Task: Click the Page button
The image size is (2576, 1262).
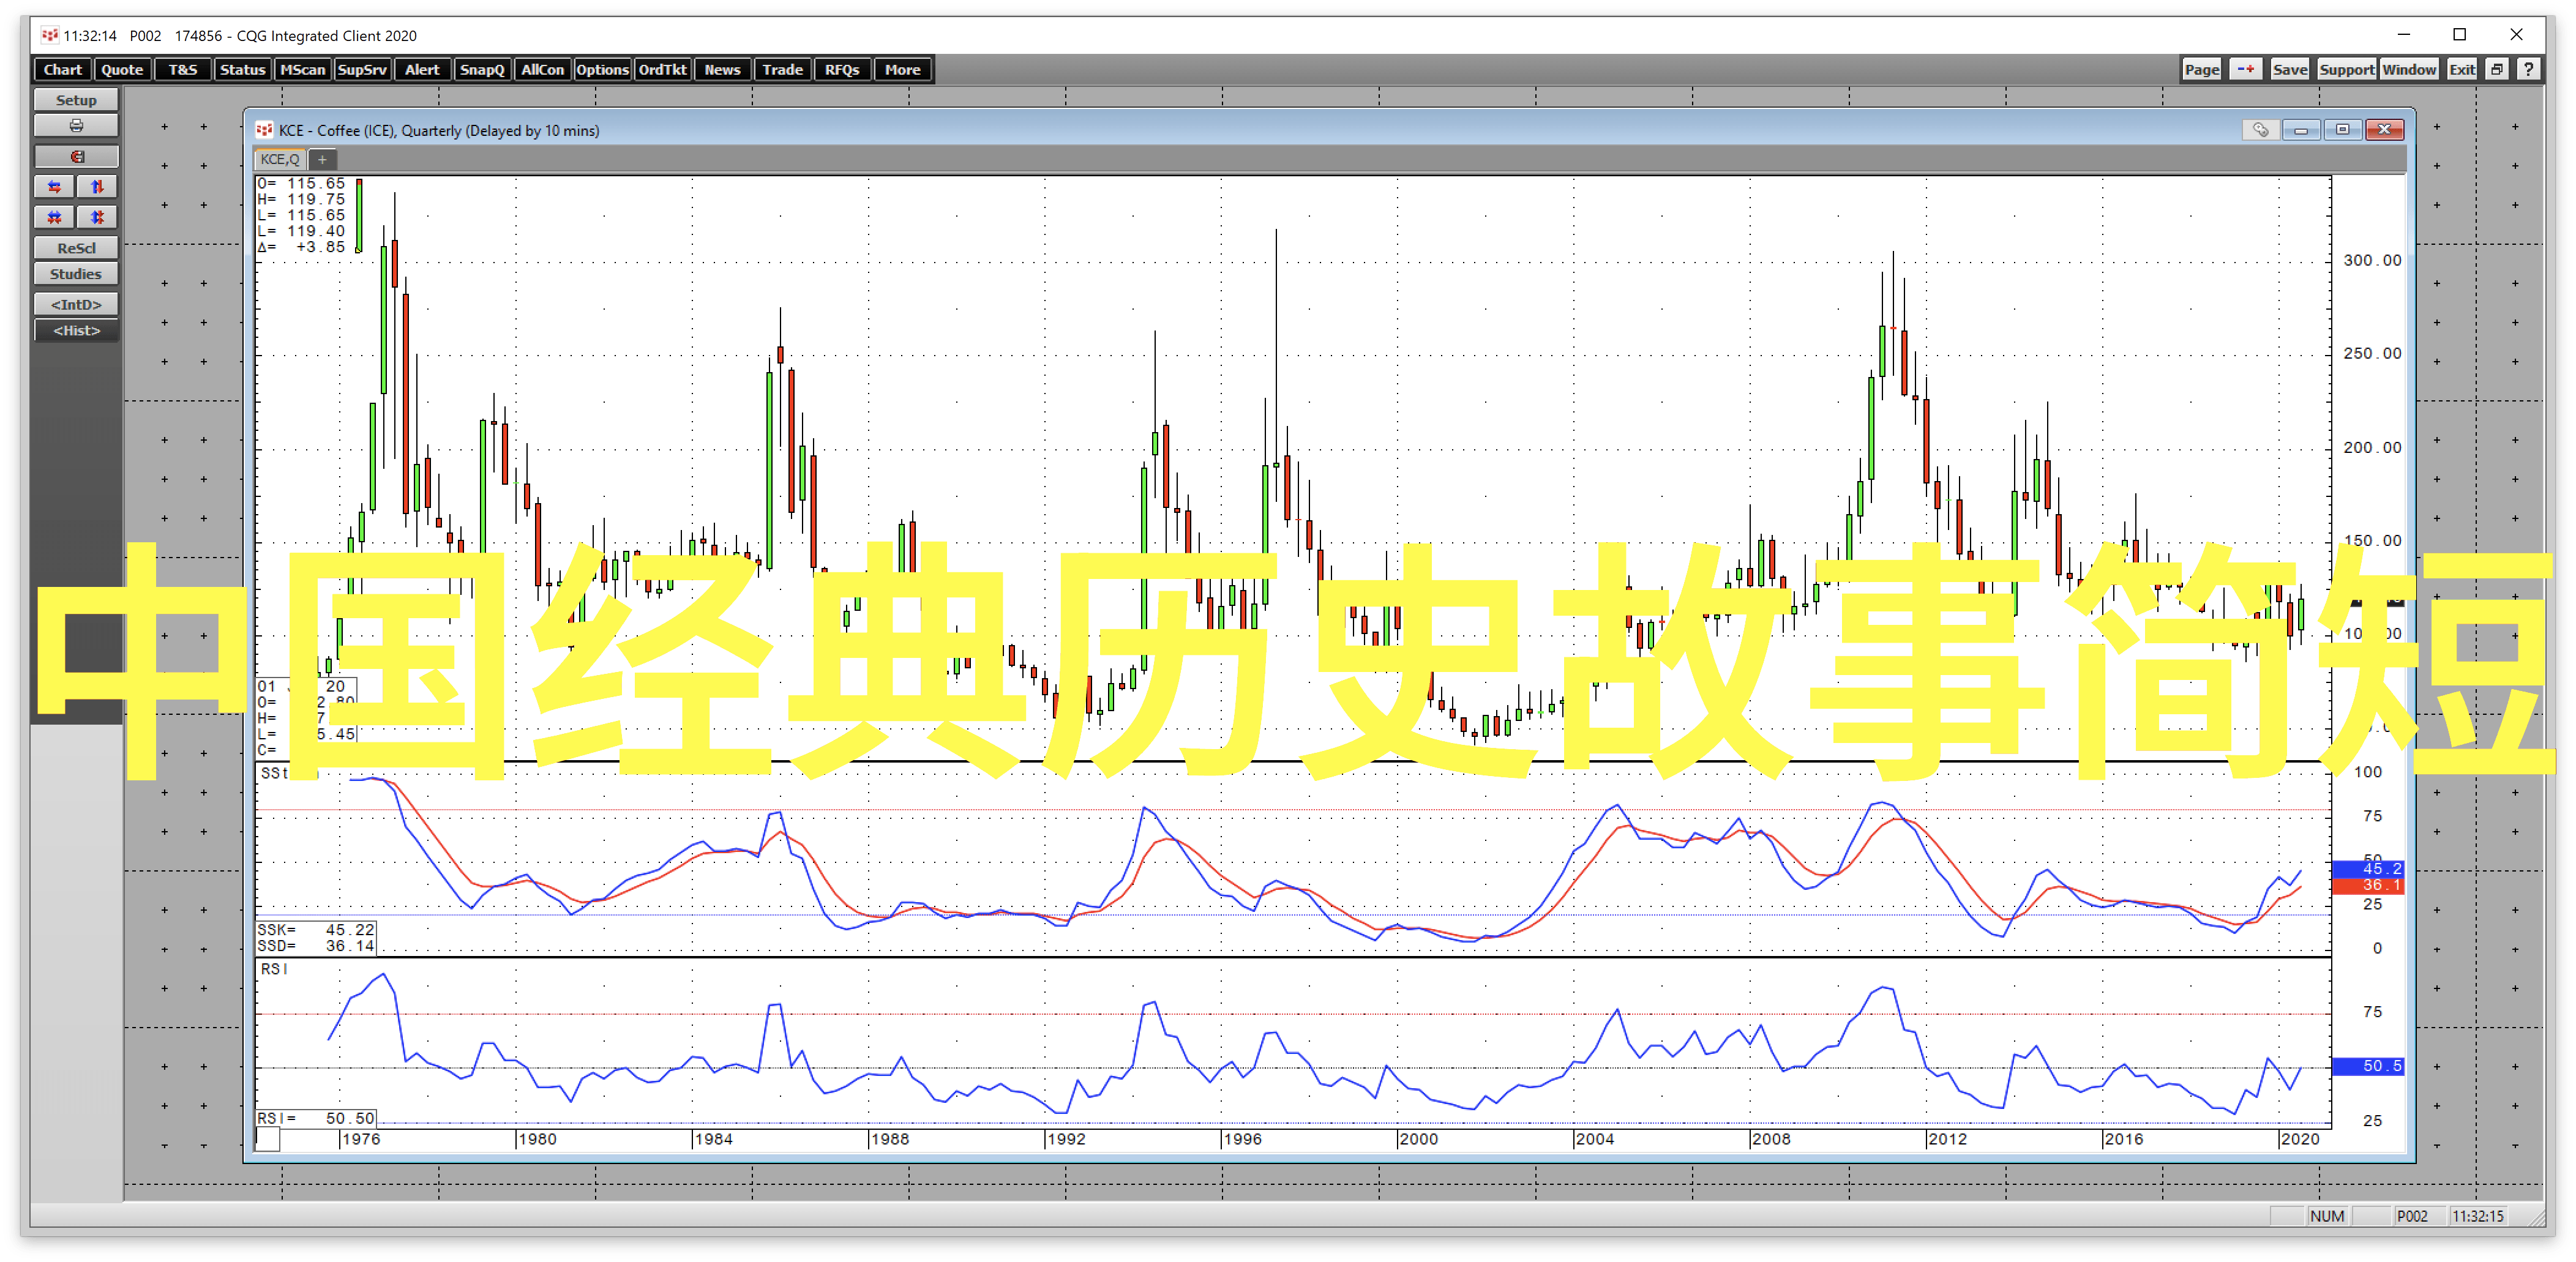Action: 2202,69
